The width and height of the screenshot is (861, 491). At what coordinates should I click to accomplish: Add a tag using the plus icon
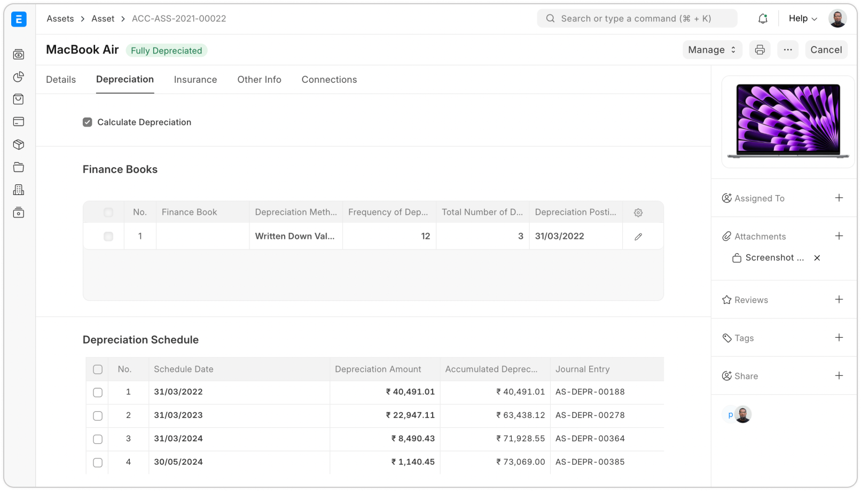[839, 338]
